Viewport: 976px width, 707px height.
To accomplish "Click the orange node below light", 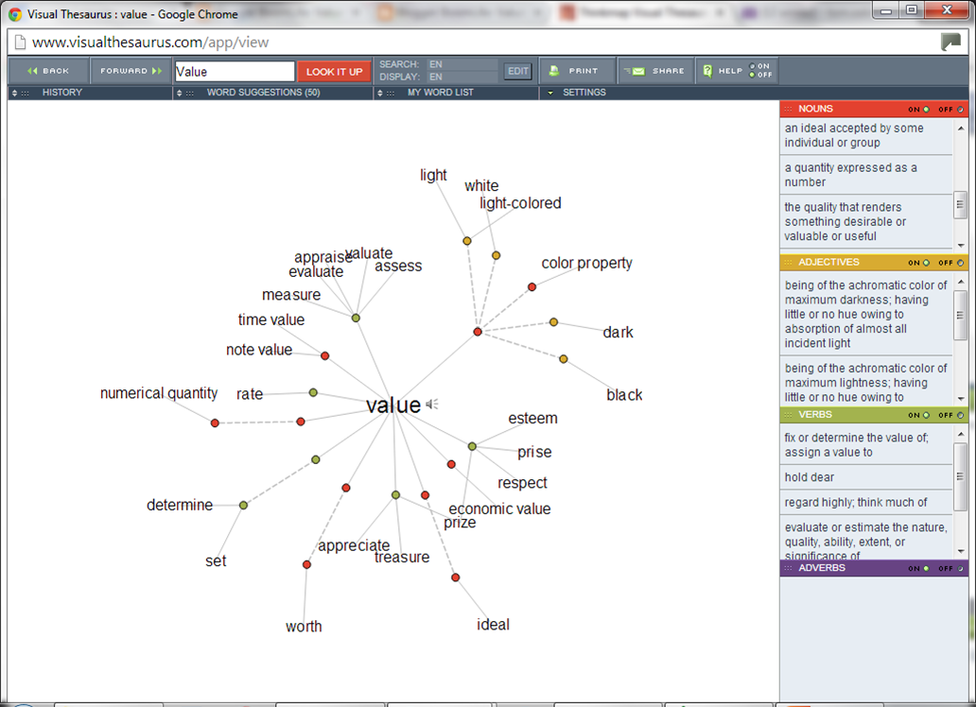I will coord(467,241).
